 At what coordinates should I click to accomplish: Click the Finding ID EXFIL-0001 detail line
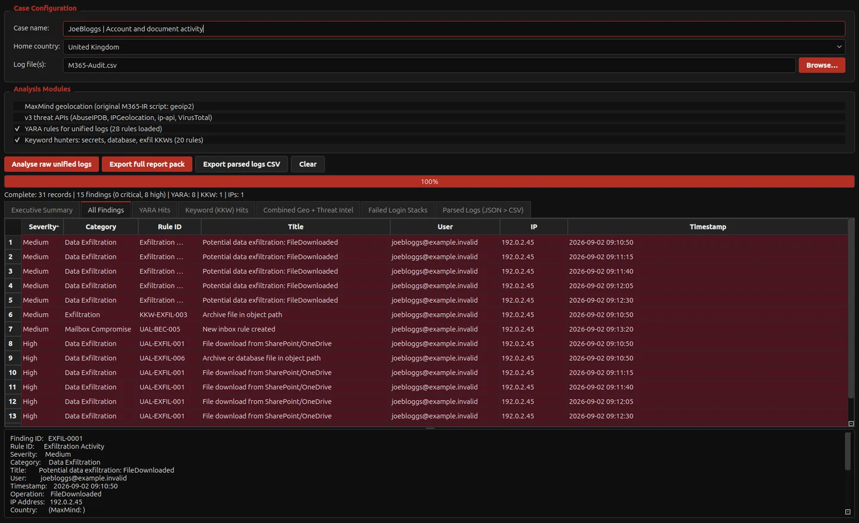click(47, 438)
